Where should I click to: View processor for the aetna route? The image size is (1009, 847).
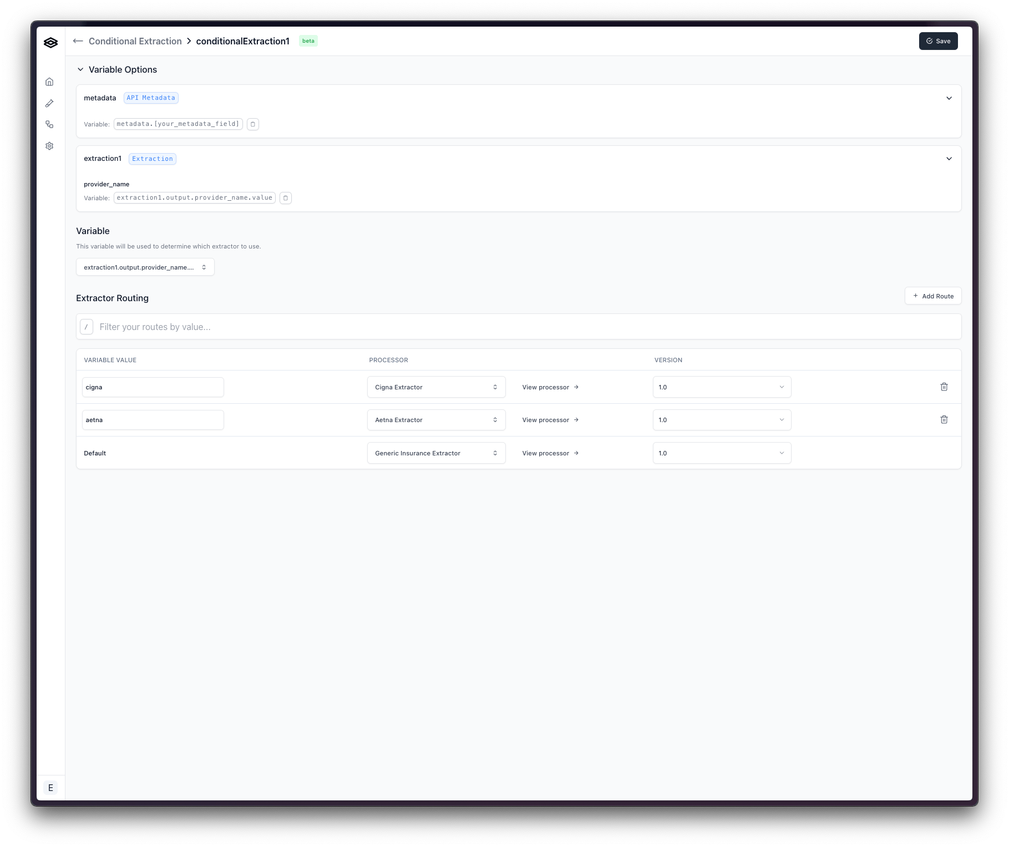click(x=550, y=420)
